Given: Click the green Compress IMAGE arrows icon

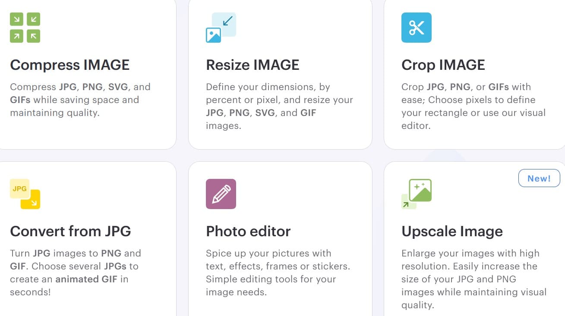Looking at the screenshot, I should coord(25,28).
